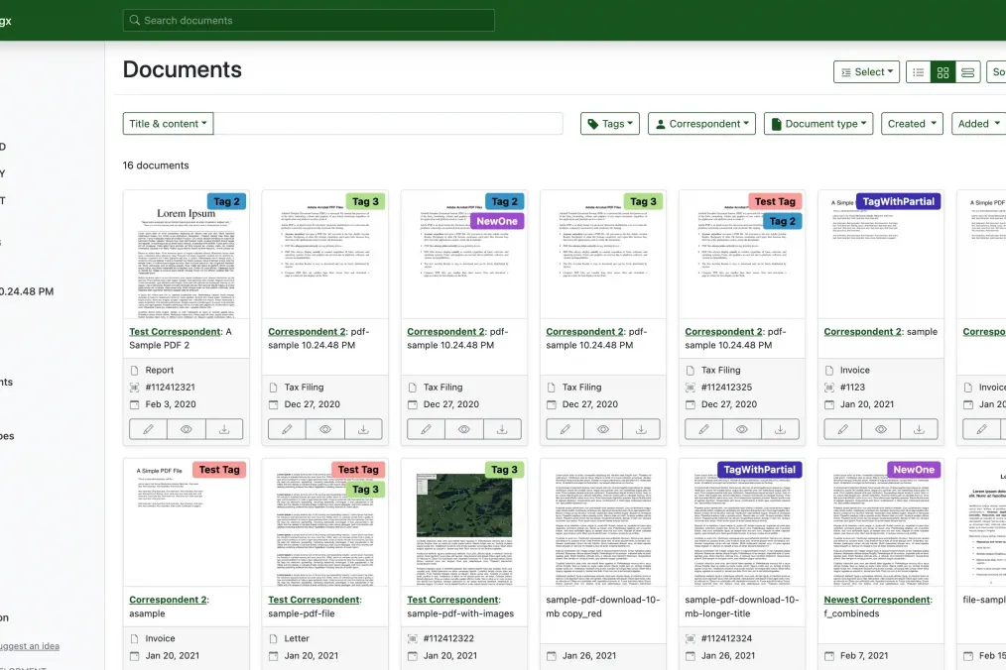Click the Tag 2 badge on Lorem Ipsum card
The image size is (1006, 670).
pos(226,201)
